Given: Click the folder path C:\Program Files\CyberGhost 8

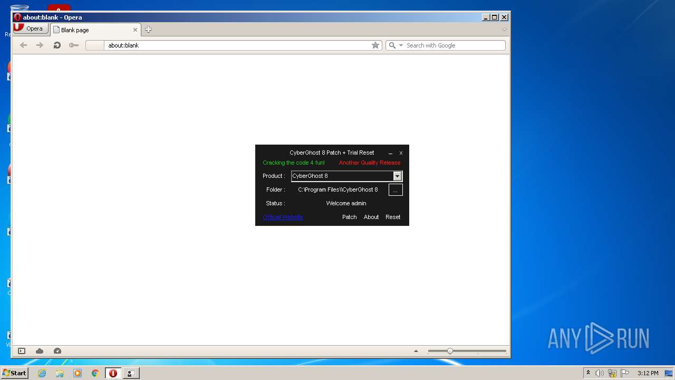Looking at the screenshot, I should click(x=338, y=189).
